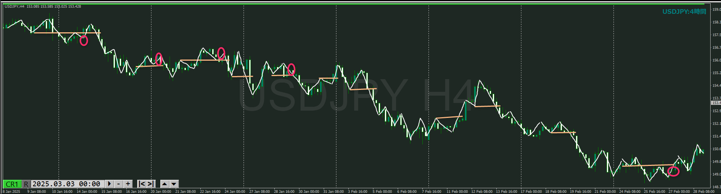Select the pink circle near 22 Jan 16:00
721x194 pixels.
tap(221, 53)
